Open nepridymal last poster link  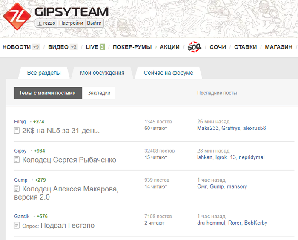pyautogui.click(x=252, y=157)
